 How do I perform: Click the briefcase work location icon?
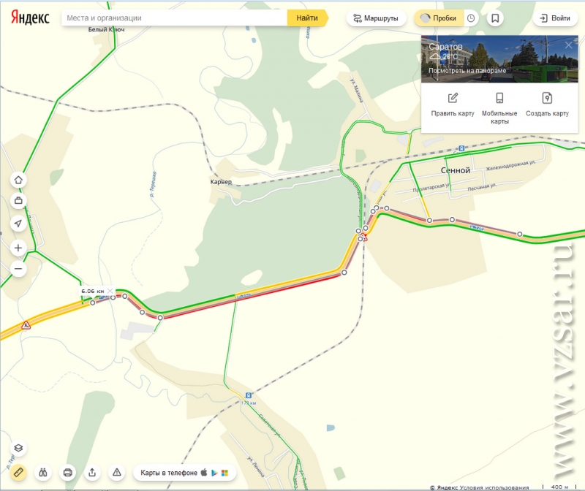[18, 201]
